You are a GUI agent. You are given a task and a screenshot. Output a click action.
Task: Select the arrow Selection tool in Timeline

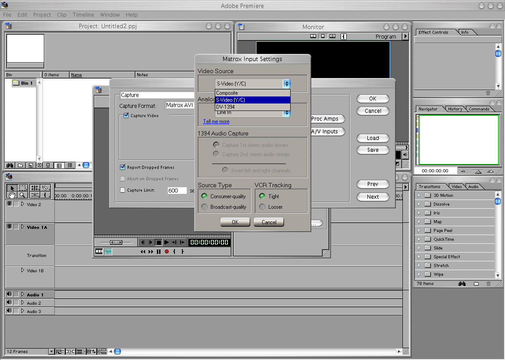point(12,188)
